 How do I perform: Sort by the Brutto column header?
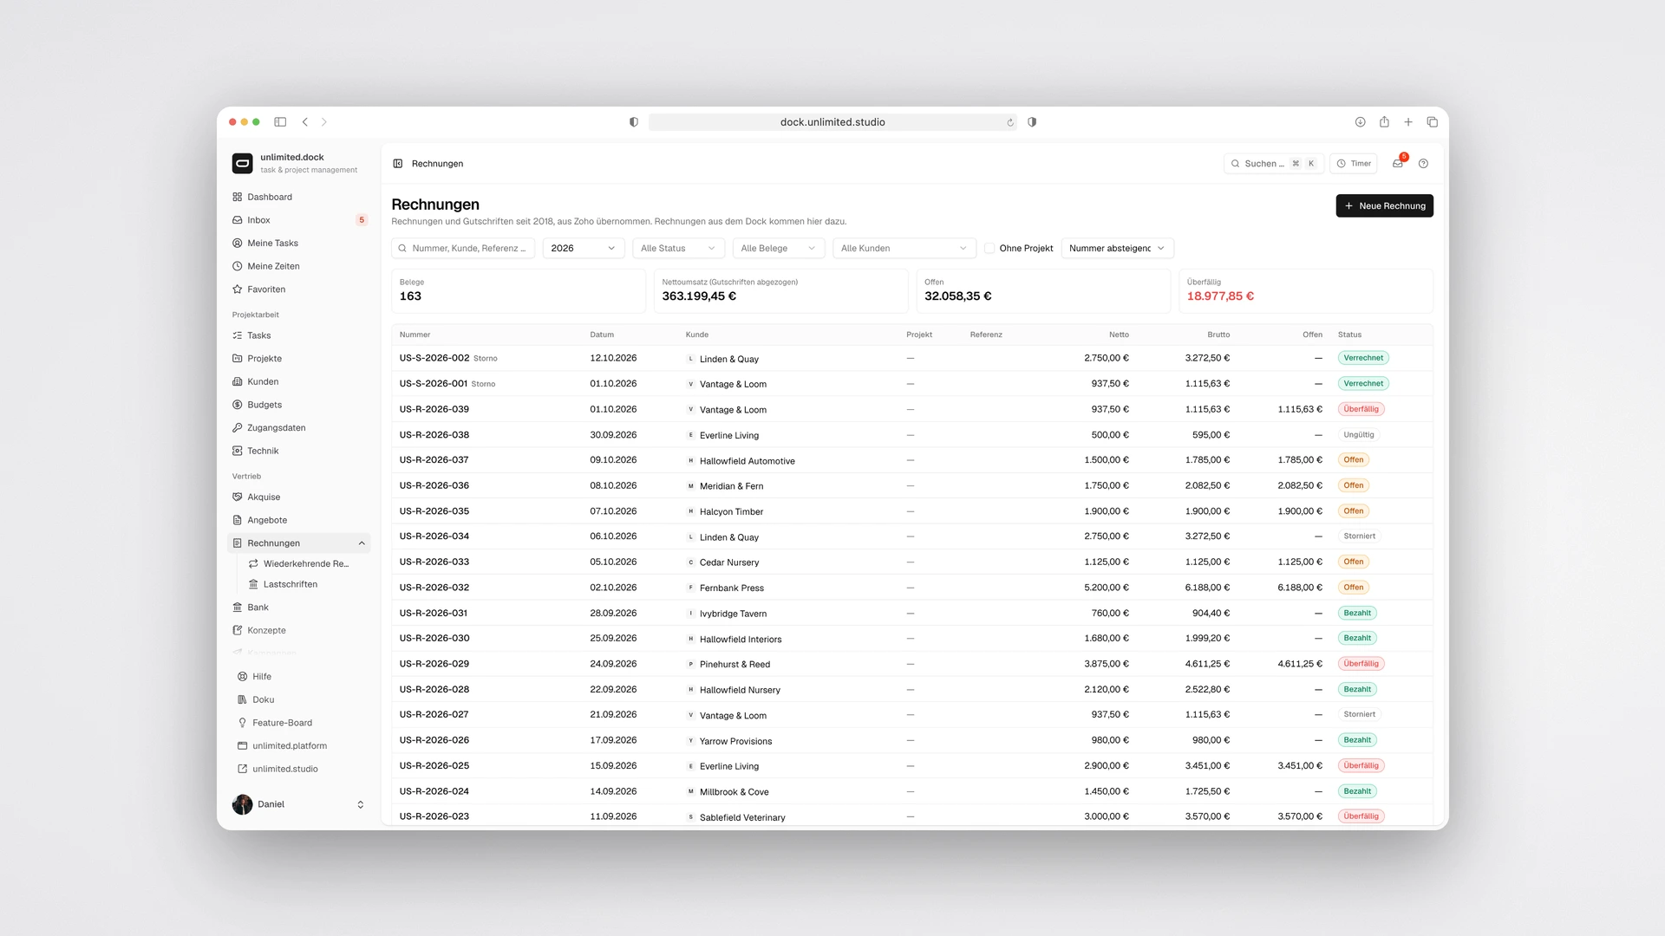click(x=1218, y=335)
